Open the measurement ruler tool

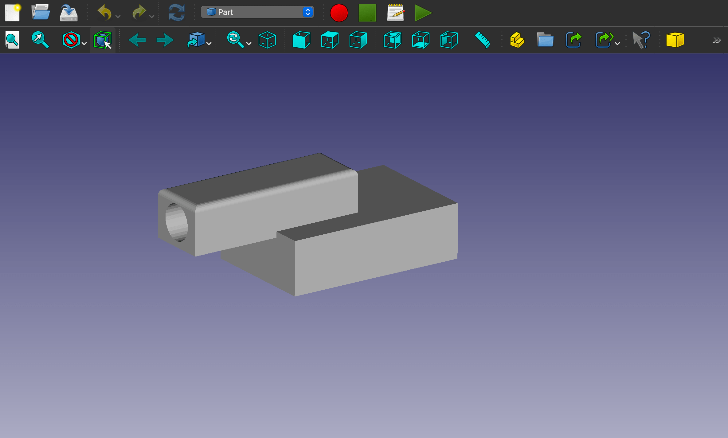click(x=482, y=40)
